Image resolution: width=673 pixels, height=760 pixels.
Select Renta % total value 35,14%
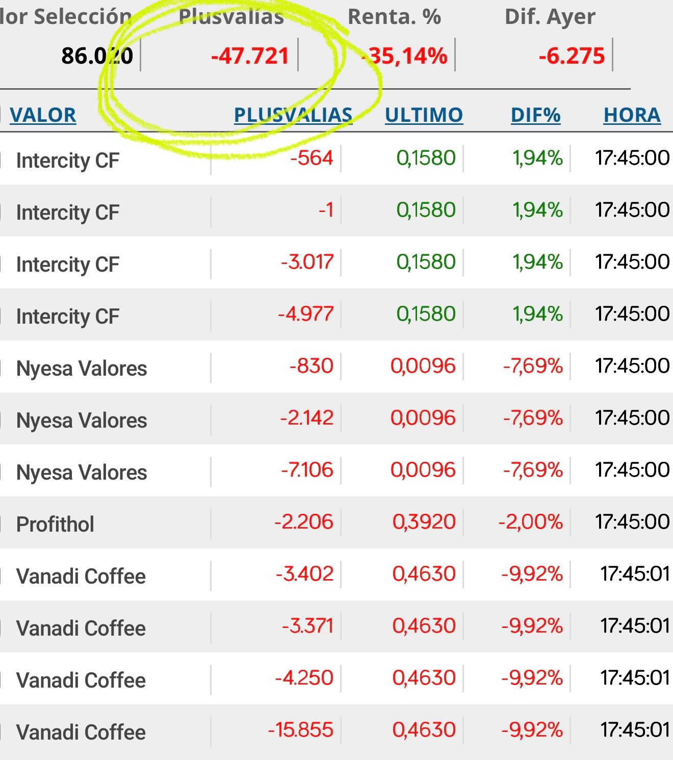pos(405,56)
